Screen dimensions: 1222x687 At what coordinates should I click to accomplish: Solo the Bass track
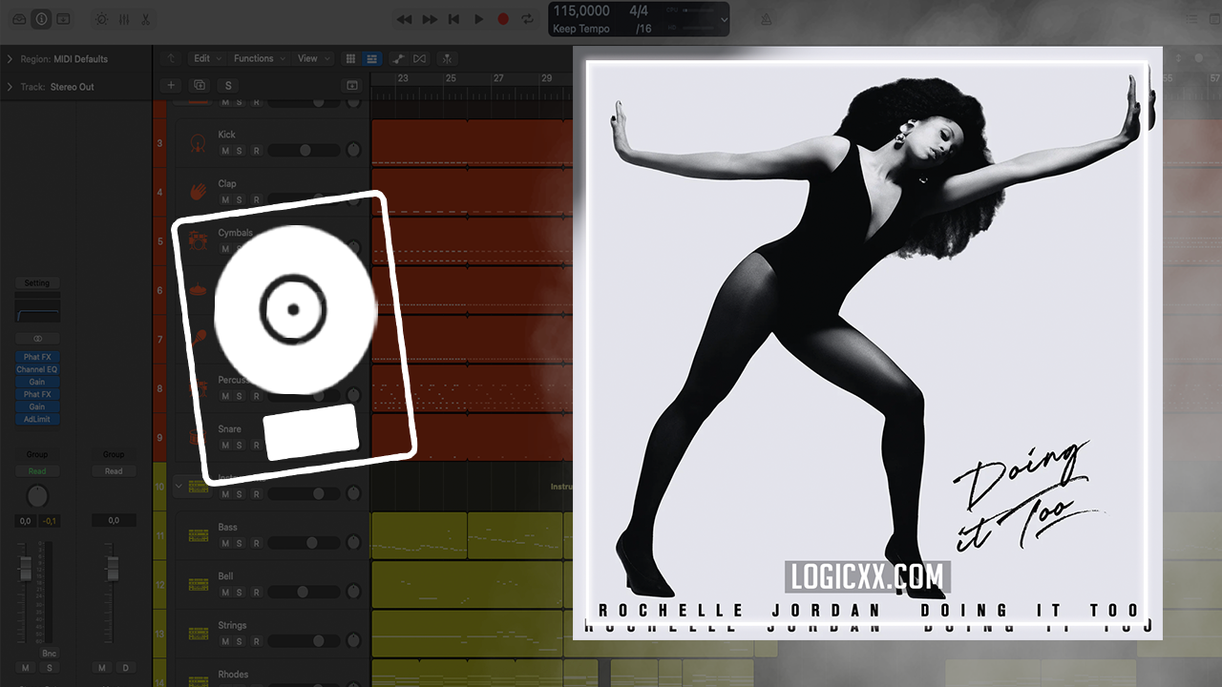(x=241, y=543)
